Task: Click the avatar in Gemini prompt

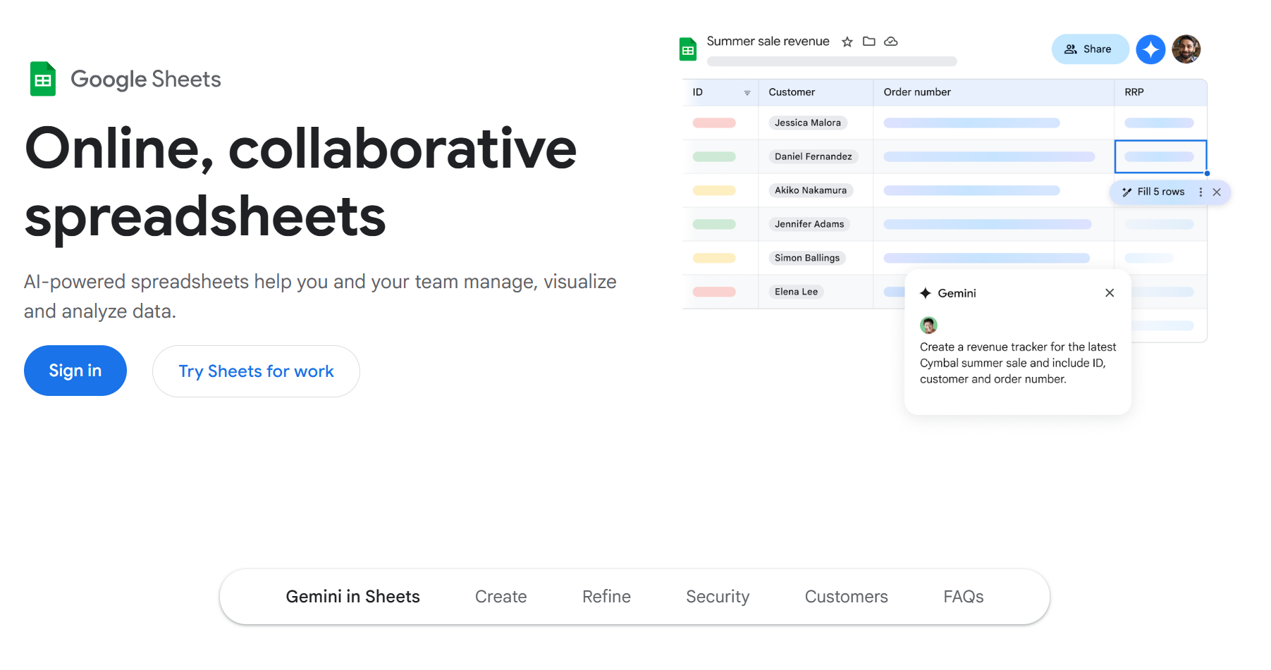Action: [x=928, y=325]
